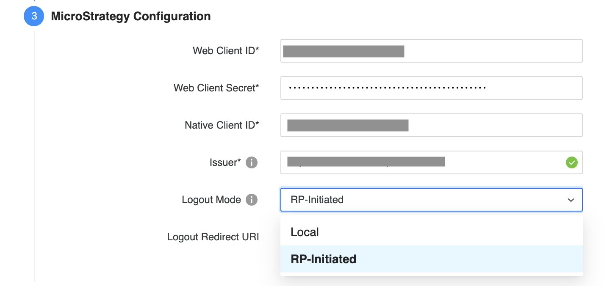This screenshot has height=286, width=604.
Task: Click the Web Client ID label
Action: [x=226, y=51]
